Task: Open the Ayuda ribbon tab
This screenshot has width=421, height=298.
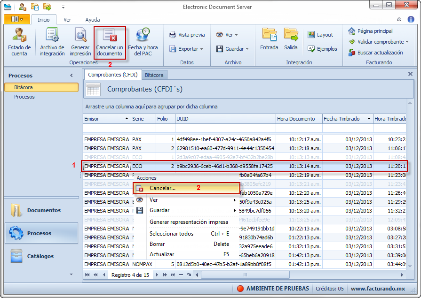Action: (x=92, y=20)
